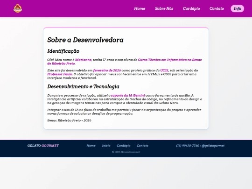252x189 pixels.
Task: Click the highlighted name Marianne
Action: point(83,60)
